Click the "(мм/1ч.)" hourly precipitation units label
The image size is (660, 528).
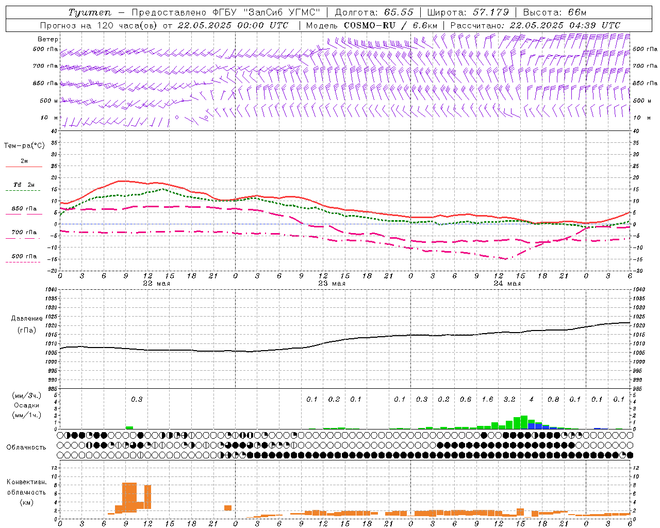tap(27, 415)
